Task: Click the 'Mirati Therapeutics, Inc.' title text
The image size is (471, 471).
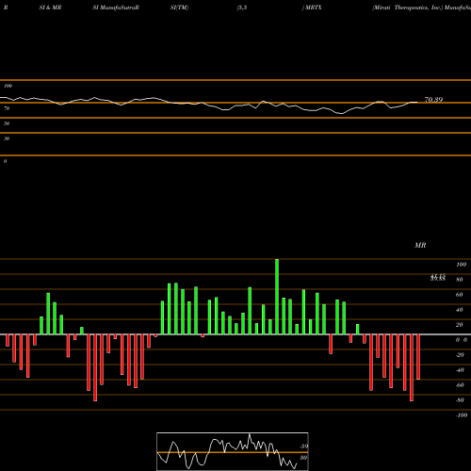Action: tap(407, 8)
